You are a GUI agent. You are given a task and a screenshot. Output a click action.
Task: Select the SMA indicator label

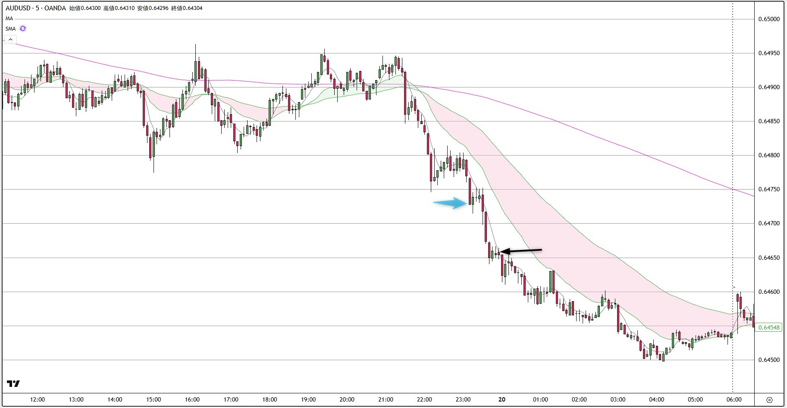tap(10, 29)
